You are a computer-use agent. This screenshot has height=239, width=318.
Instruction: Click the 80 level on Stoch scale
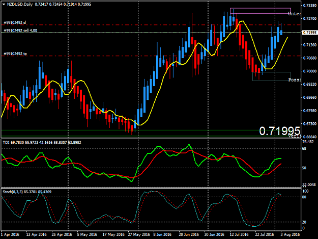tap(304, 197)
